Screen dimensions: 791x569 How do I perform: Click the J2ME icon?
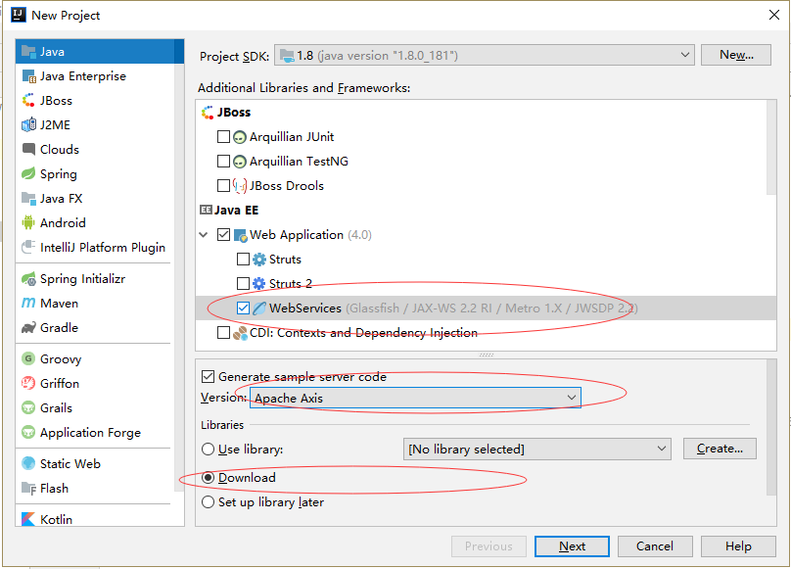pyautogui.click(x=28, y=124)
